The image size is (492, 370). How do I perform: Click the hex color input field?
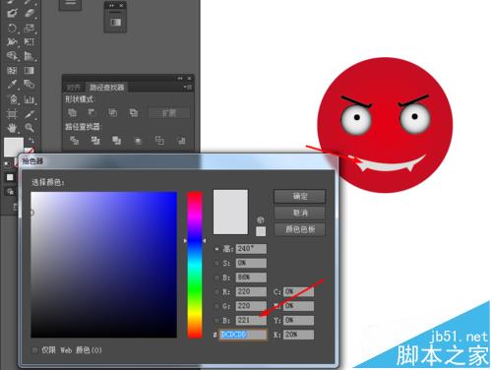(x=243, y=335)
